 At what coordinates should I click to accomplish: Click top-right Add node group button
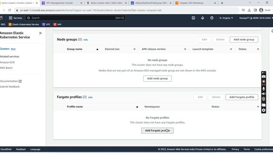click(x=244, y=40)
